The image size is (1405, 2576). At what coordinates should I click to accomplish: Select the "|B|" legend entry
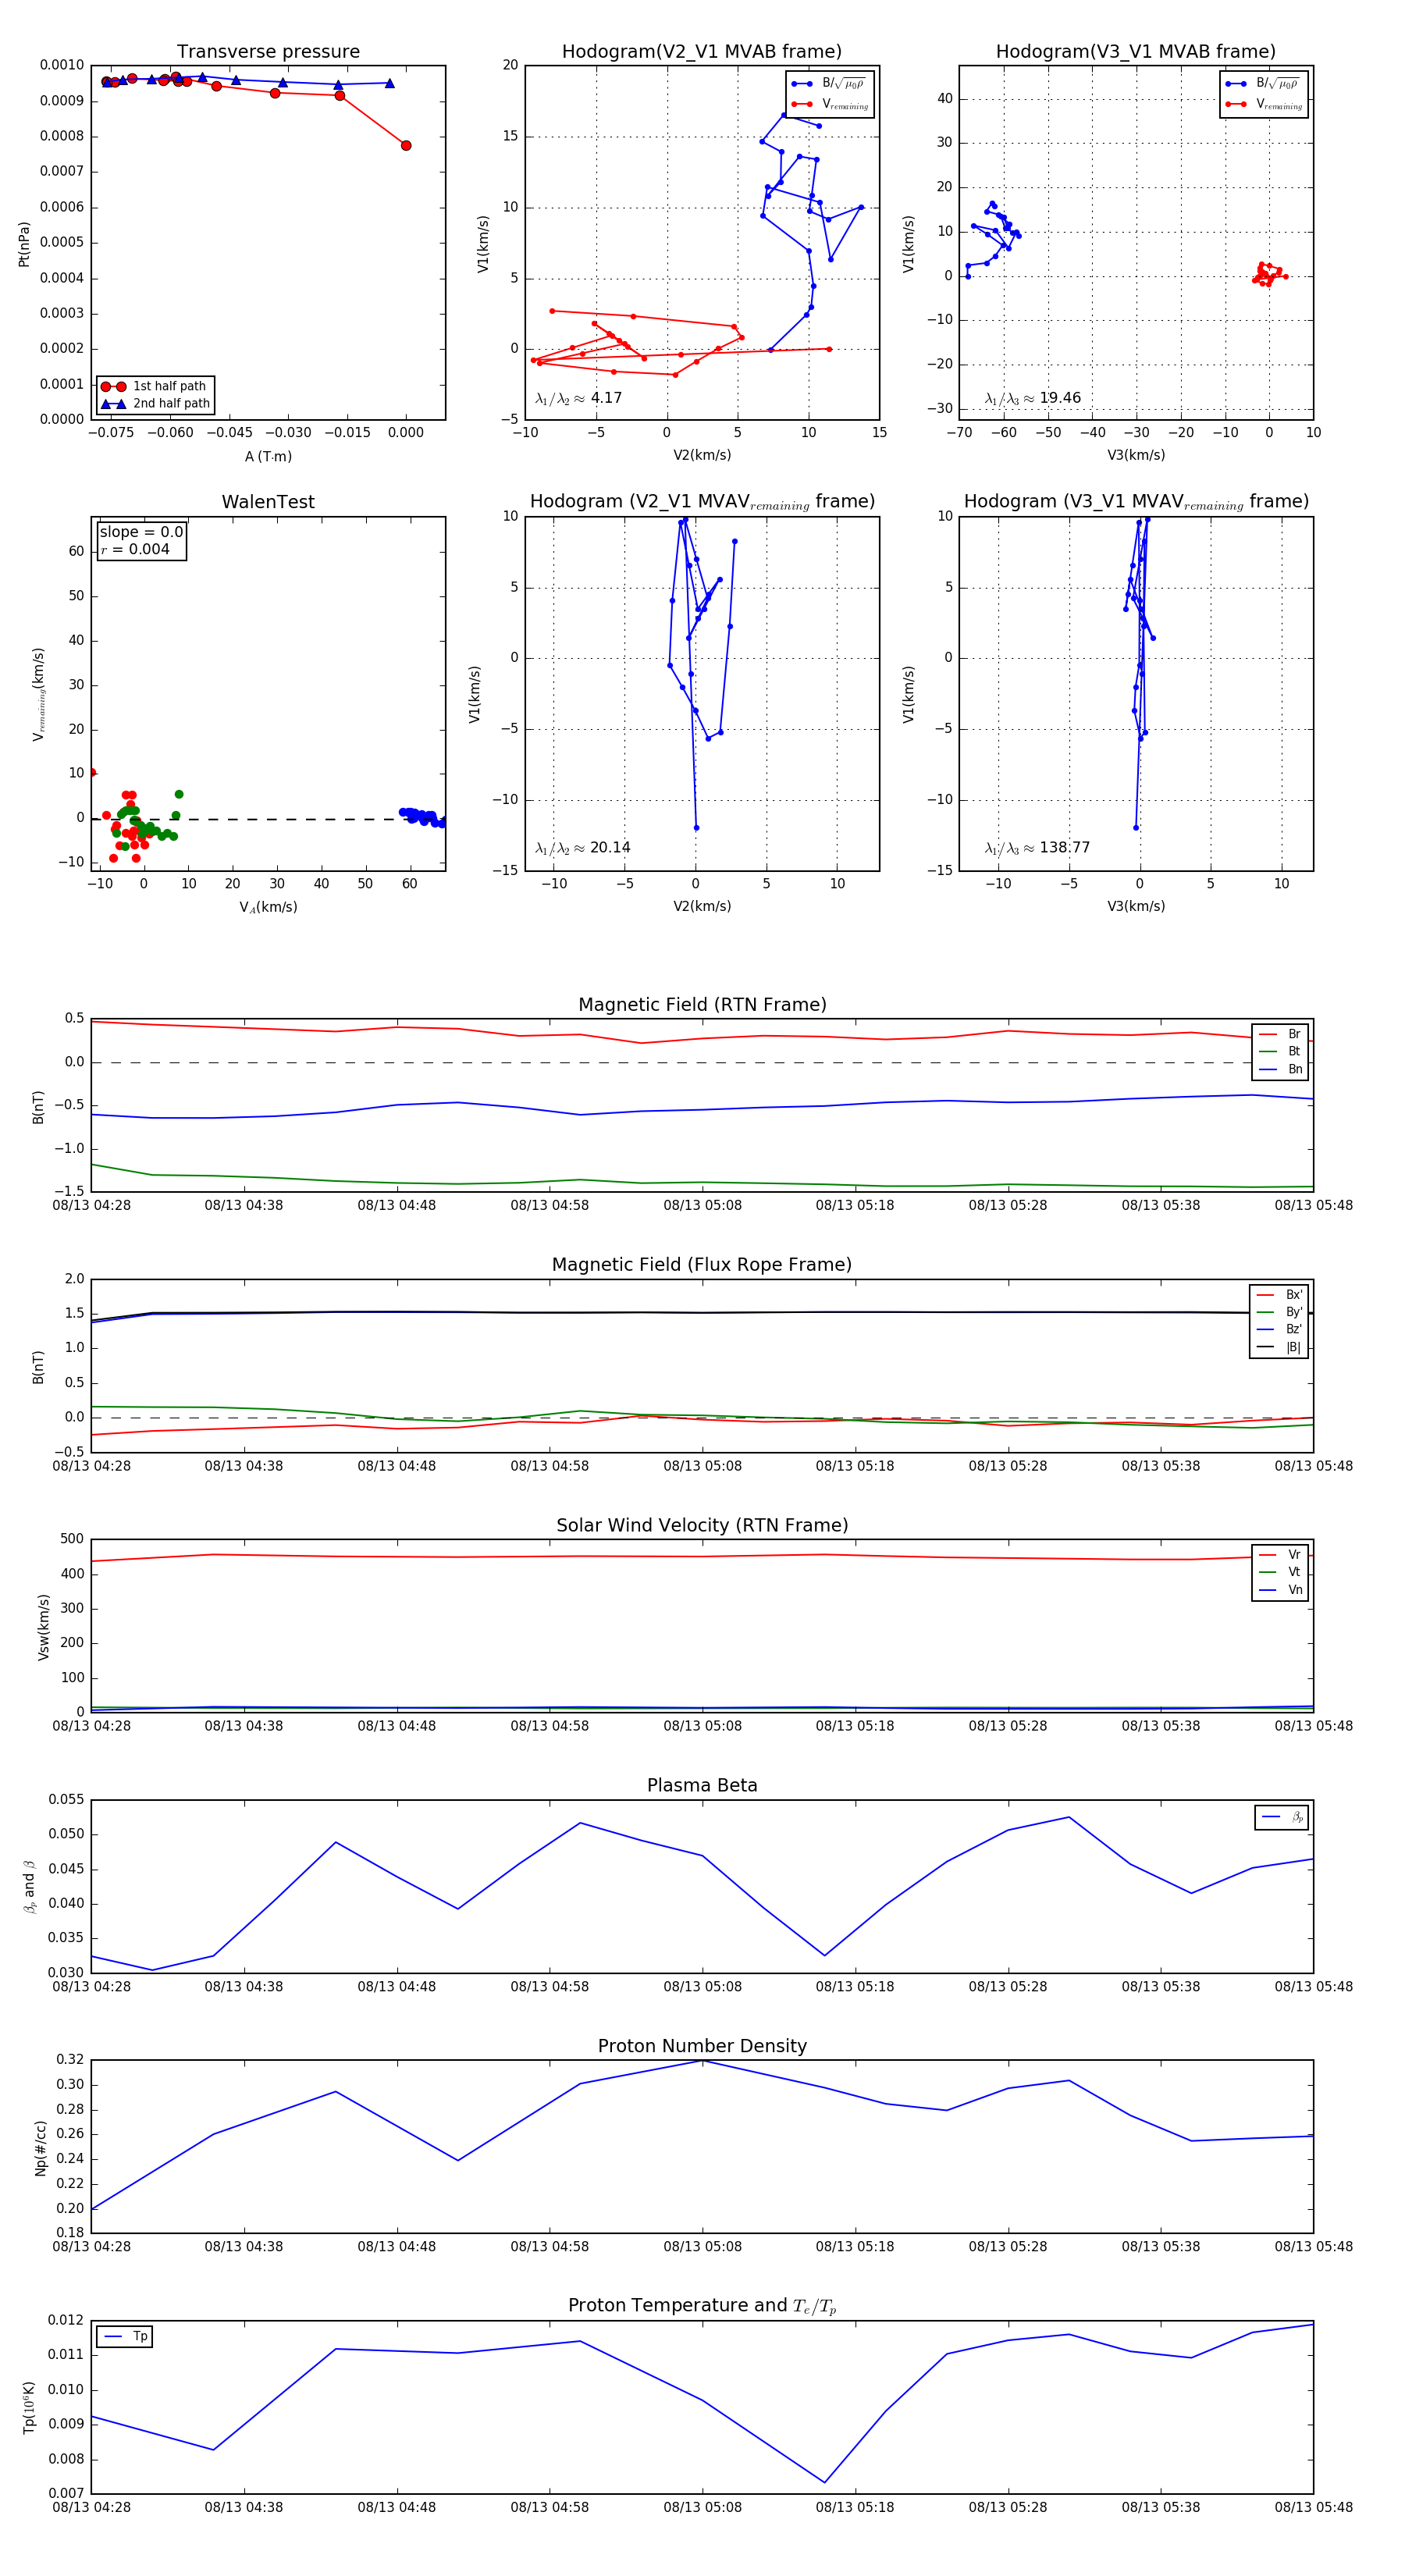coord(1280,1348)
